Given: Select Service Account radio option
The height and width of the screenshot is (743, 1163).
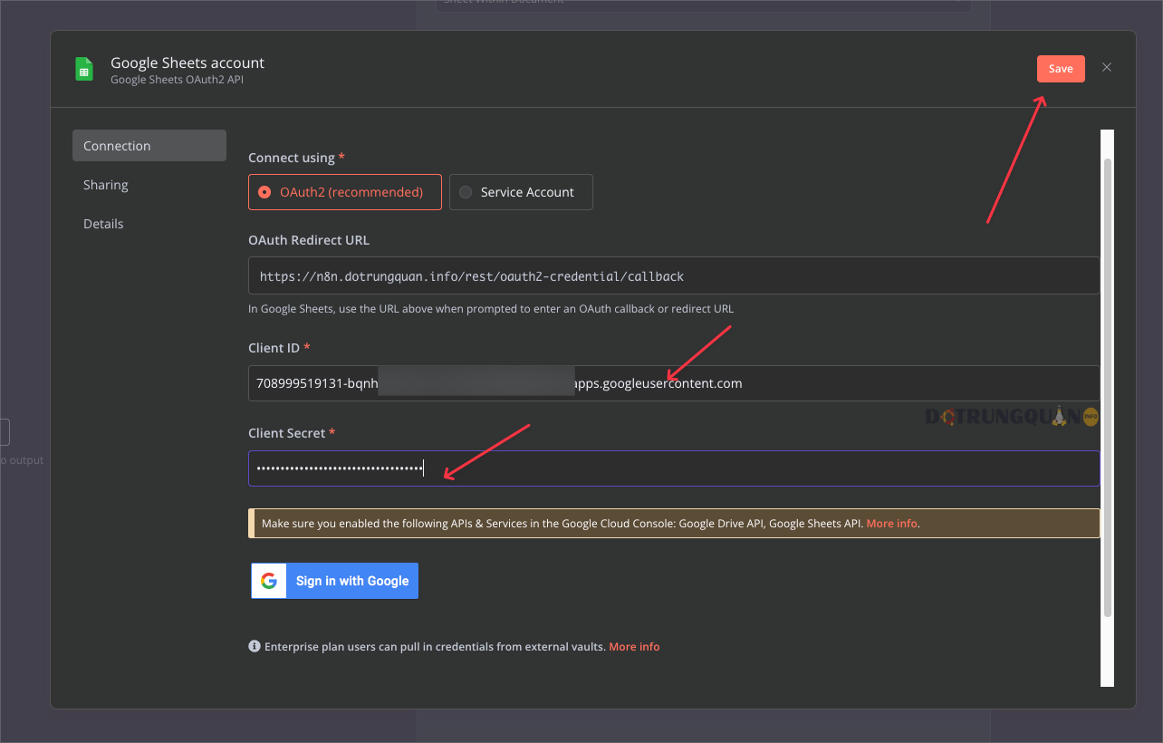Looking at the screenshot, I should pos(521,192).
